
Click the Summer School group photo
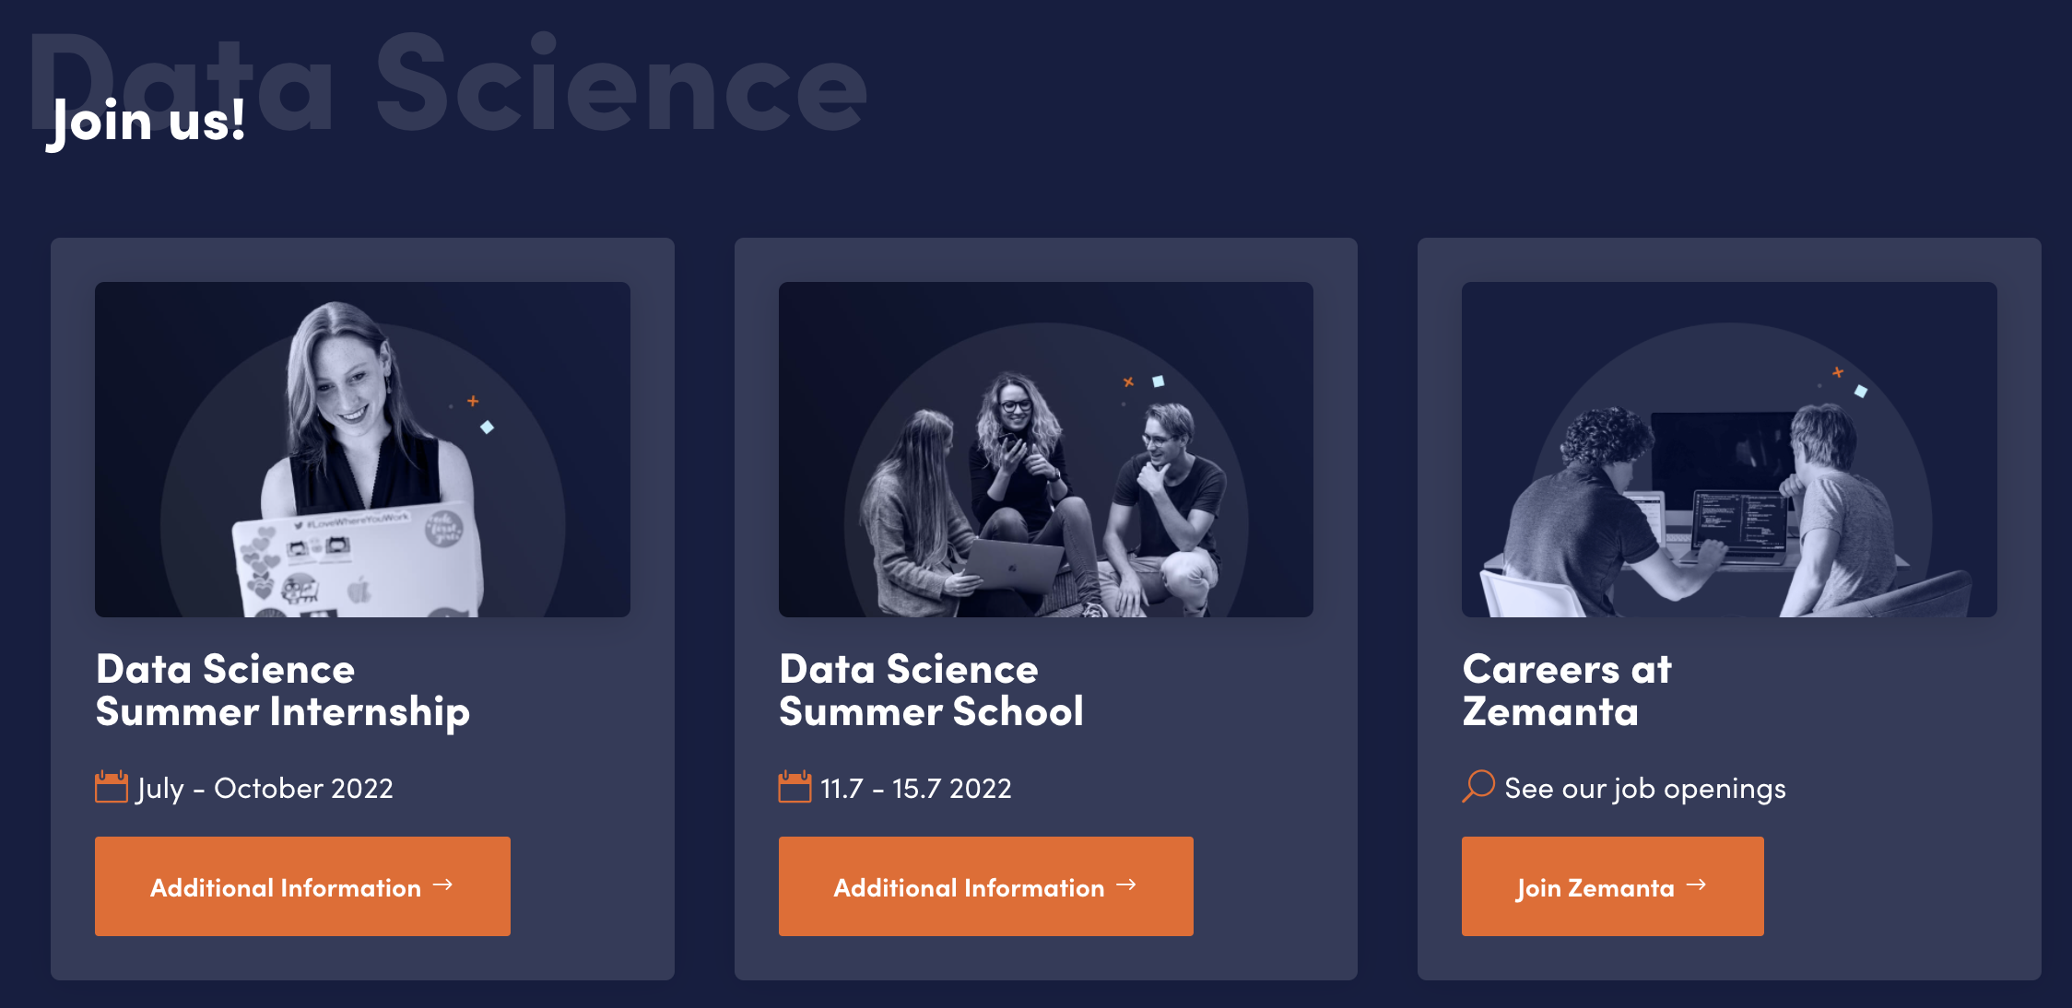[x=1046, y=449]
